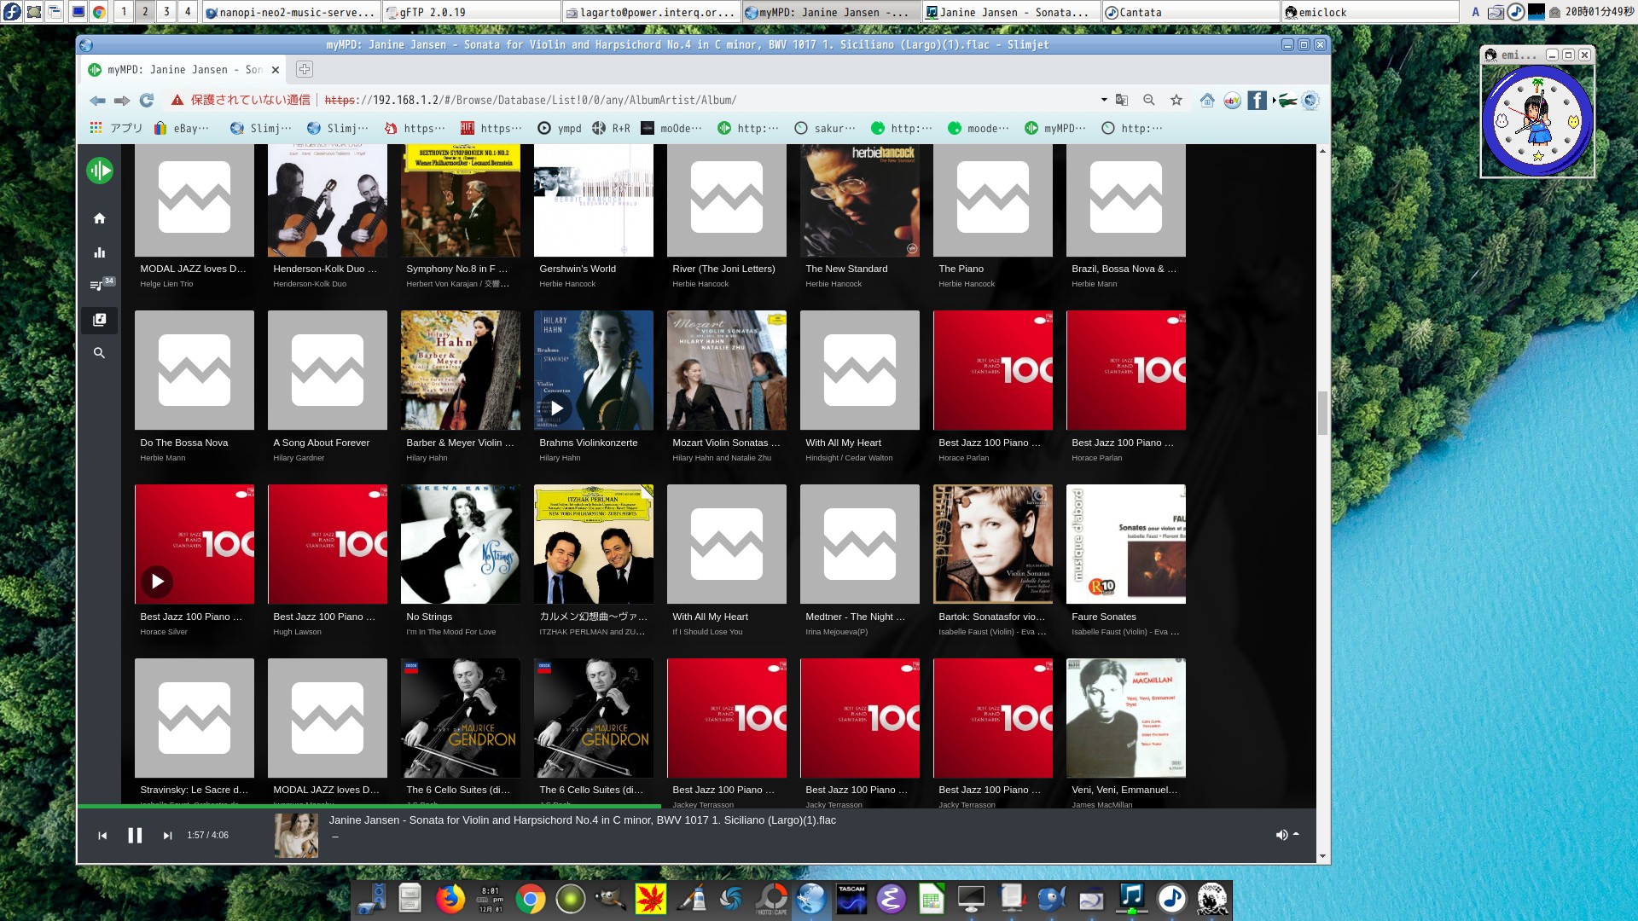
Task: Open the Gershwin's World album thumbnail
Action: tap(593, 200)
